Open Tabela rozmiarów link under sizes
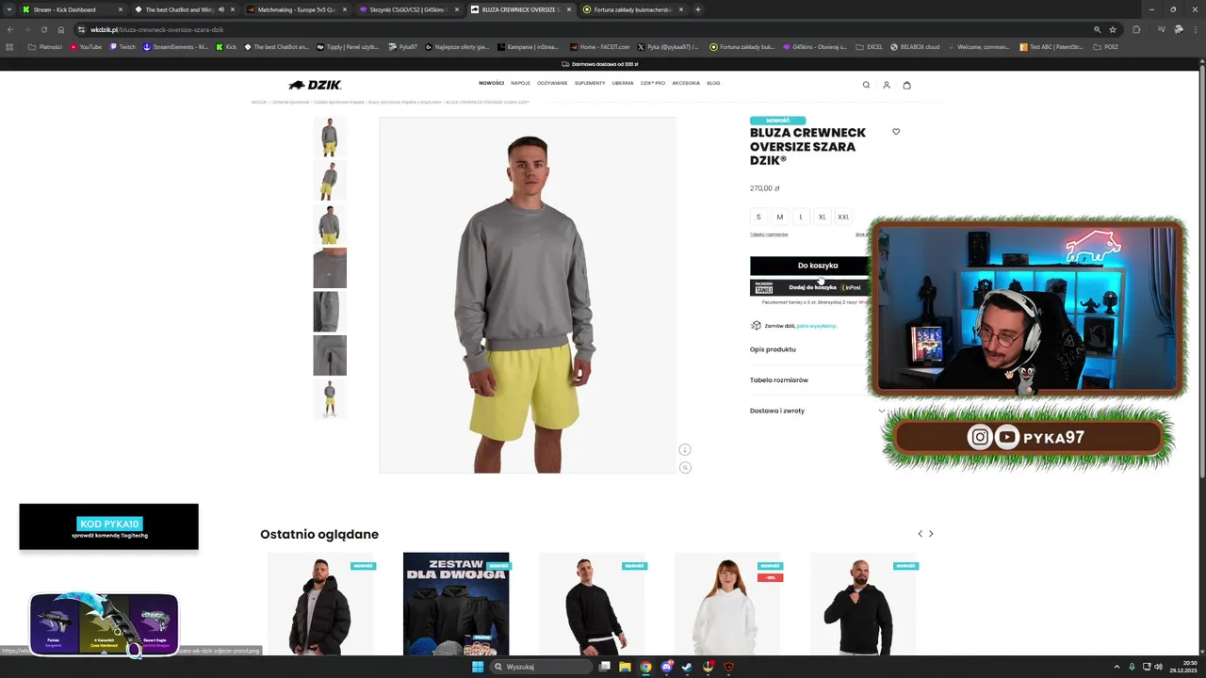 pyautogui.click(x=769, y=234)
